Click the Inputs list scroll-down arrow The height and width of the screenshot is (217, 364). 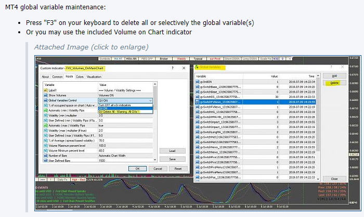155,160
